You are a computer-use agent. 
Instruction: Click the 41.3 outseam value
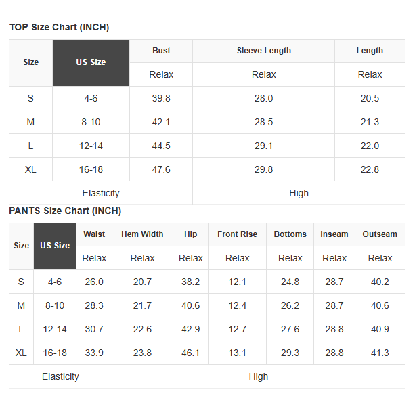380,353
